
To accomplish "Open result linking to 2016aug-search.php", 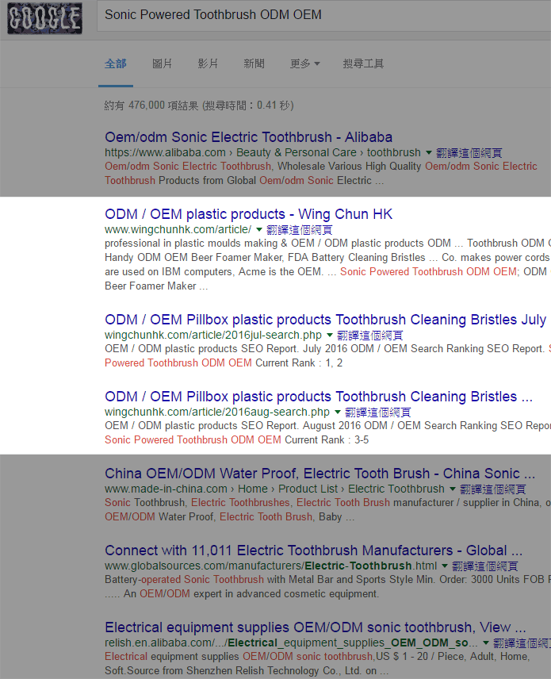I will pyautogui.click(x=319, y=397).
